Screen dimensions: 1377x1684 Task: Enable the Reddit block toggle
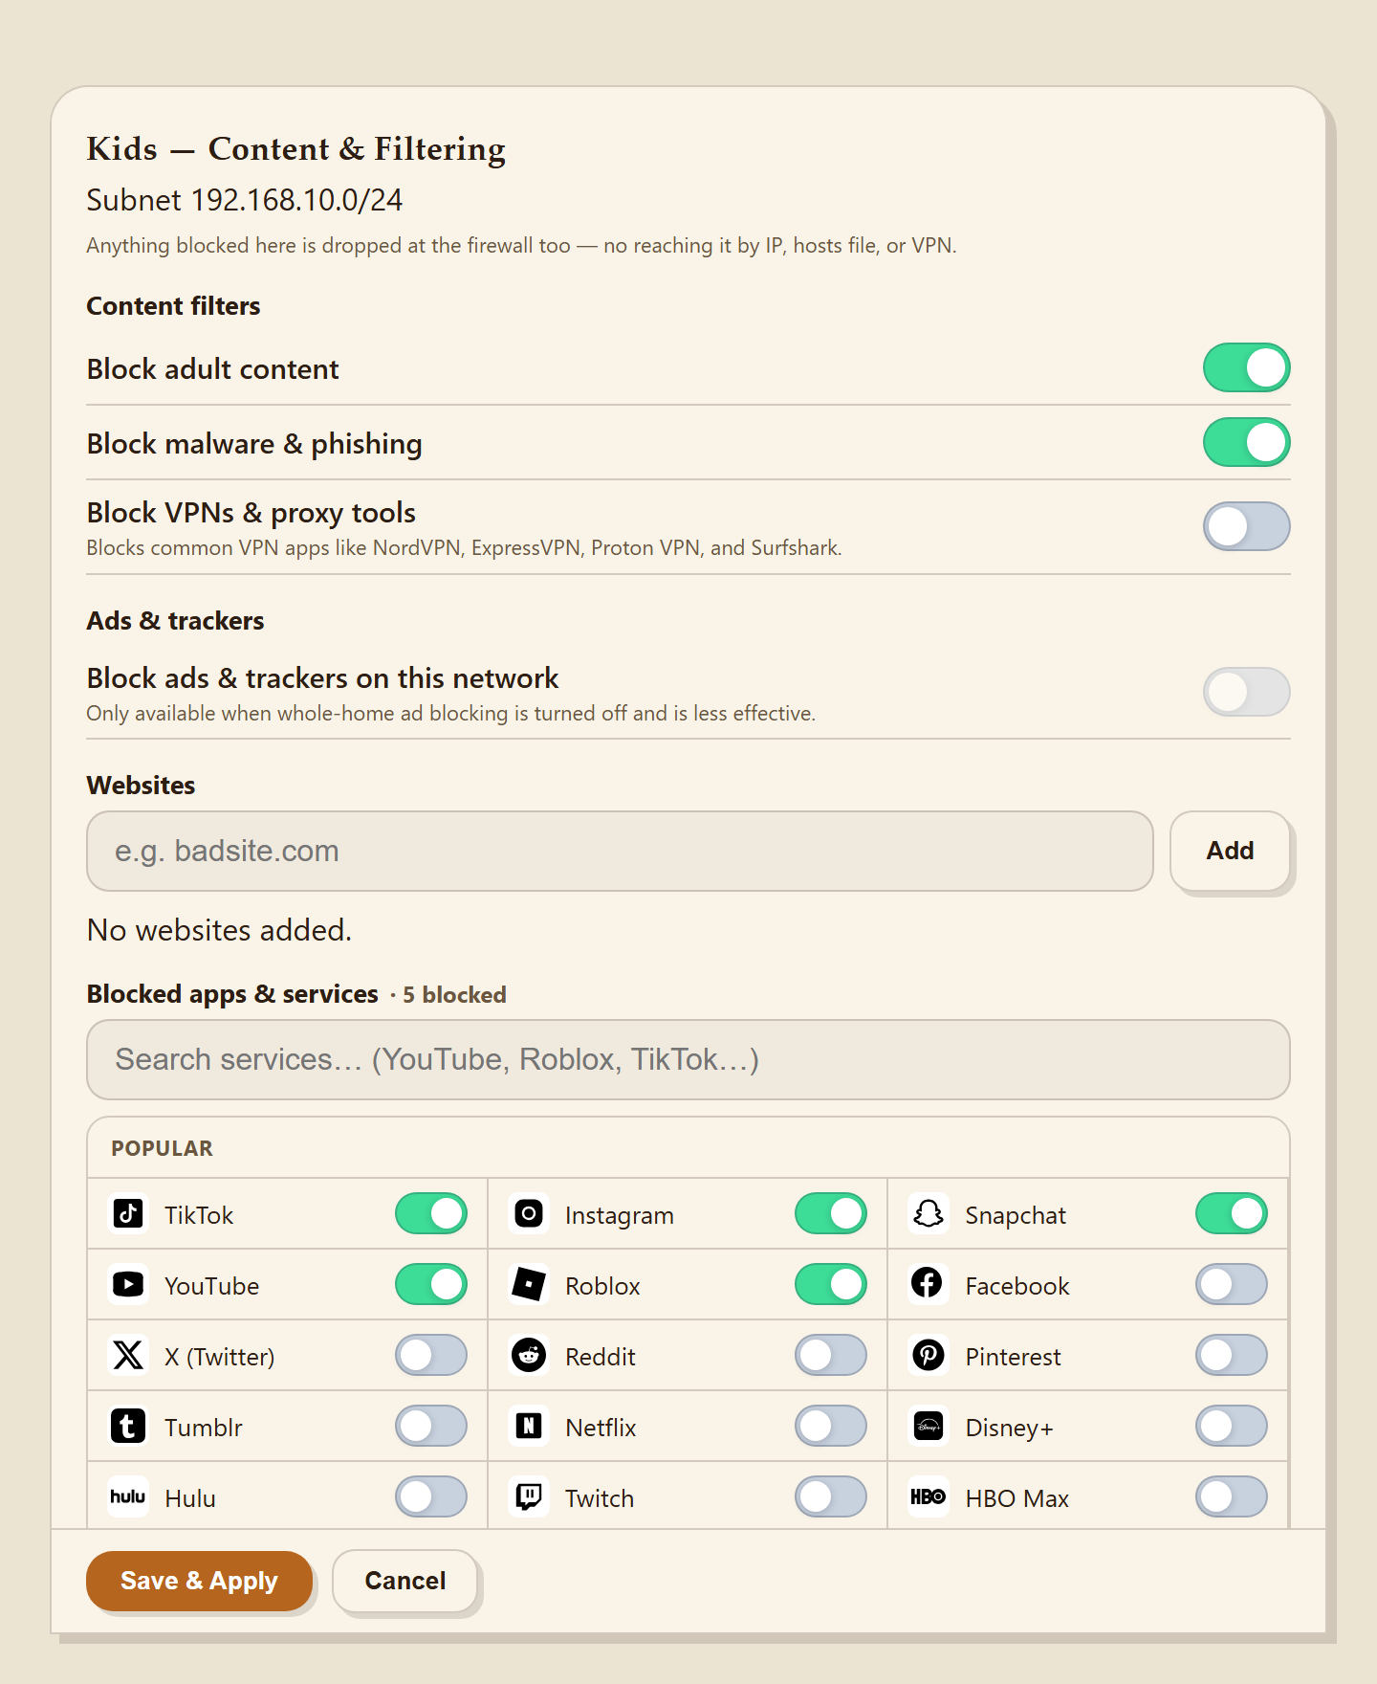(831, 1355)
